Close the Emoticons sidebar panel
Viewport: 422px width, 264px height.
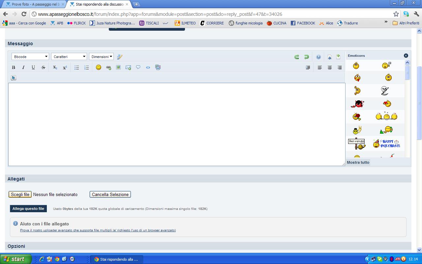click(x=406, y=55)
